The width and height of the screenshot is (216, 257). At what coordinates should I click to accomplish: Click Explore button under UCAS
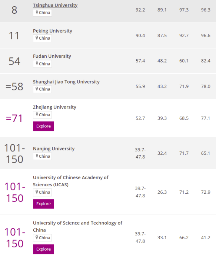(43, 204)
